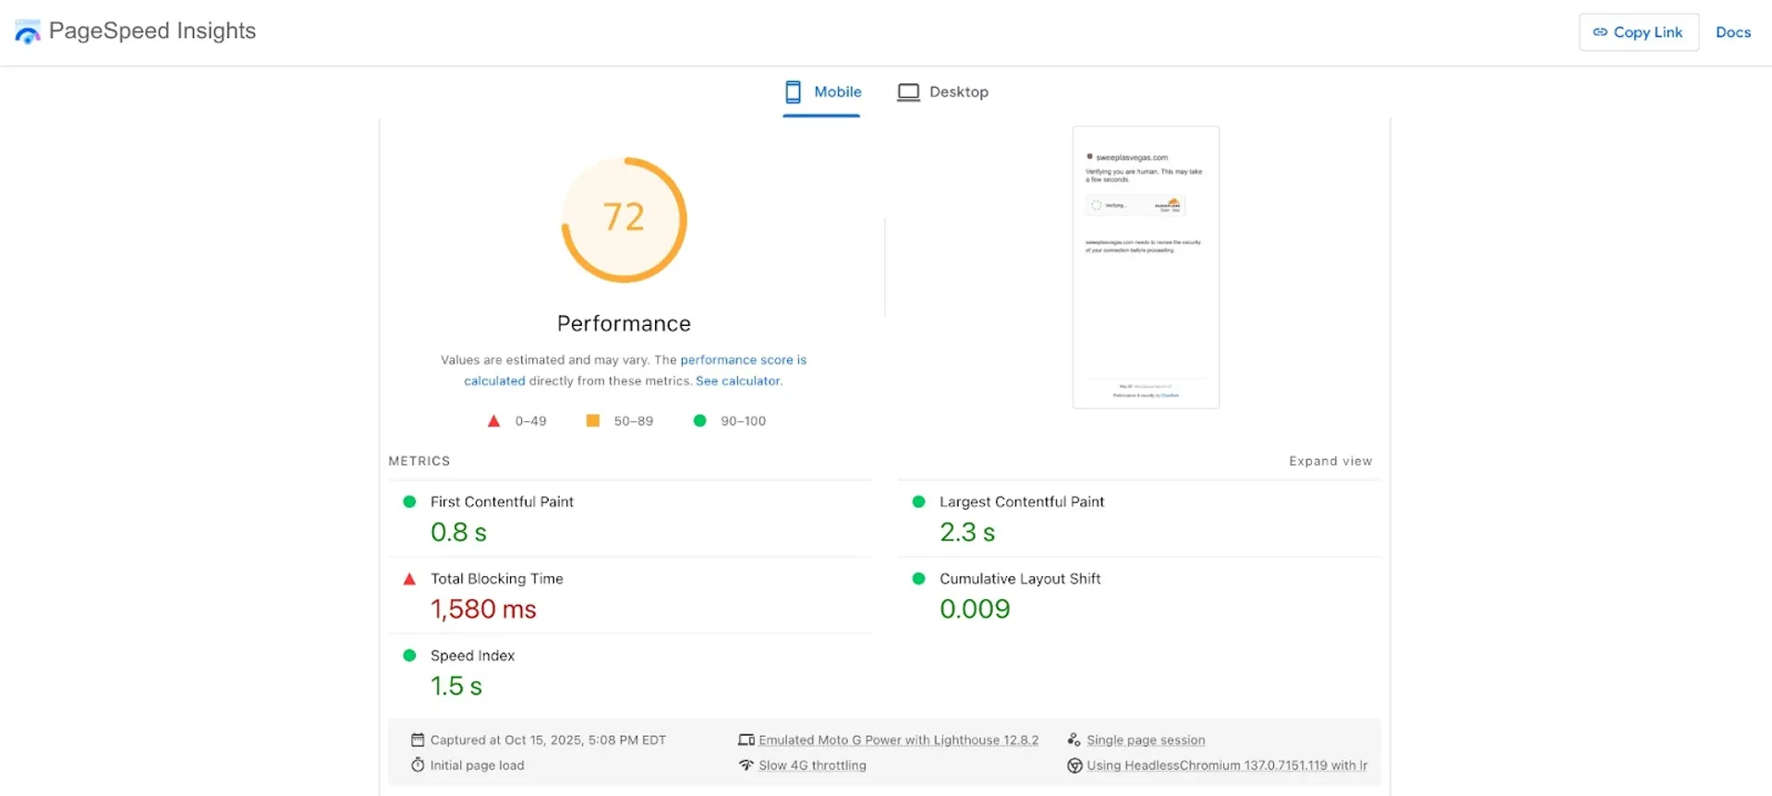Switch to the Desktop tab
The image size is (1772, 796).
click(x=943, y=92)
